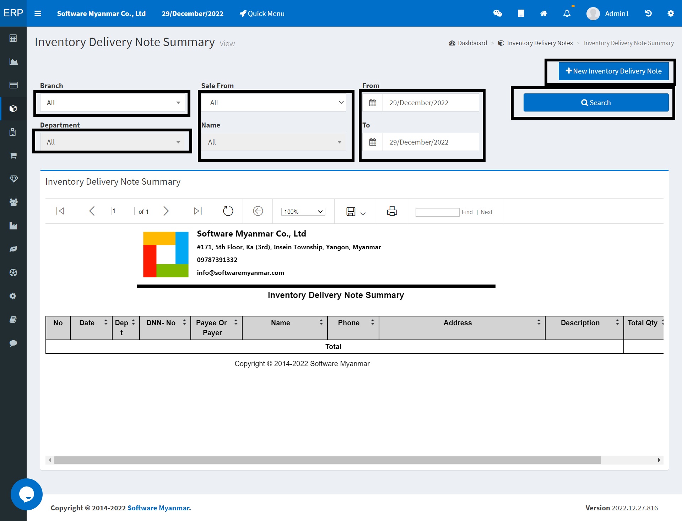Open factory icon in sidebar
The width and height of the screenshot is (682, 521).
(x=13, y=226)
